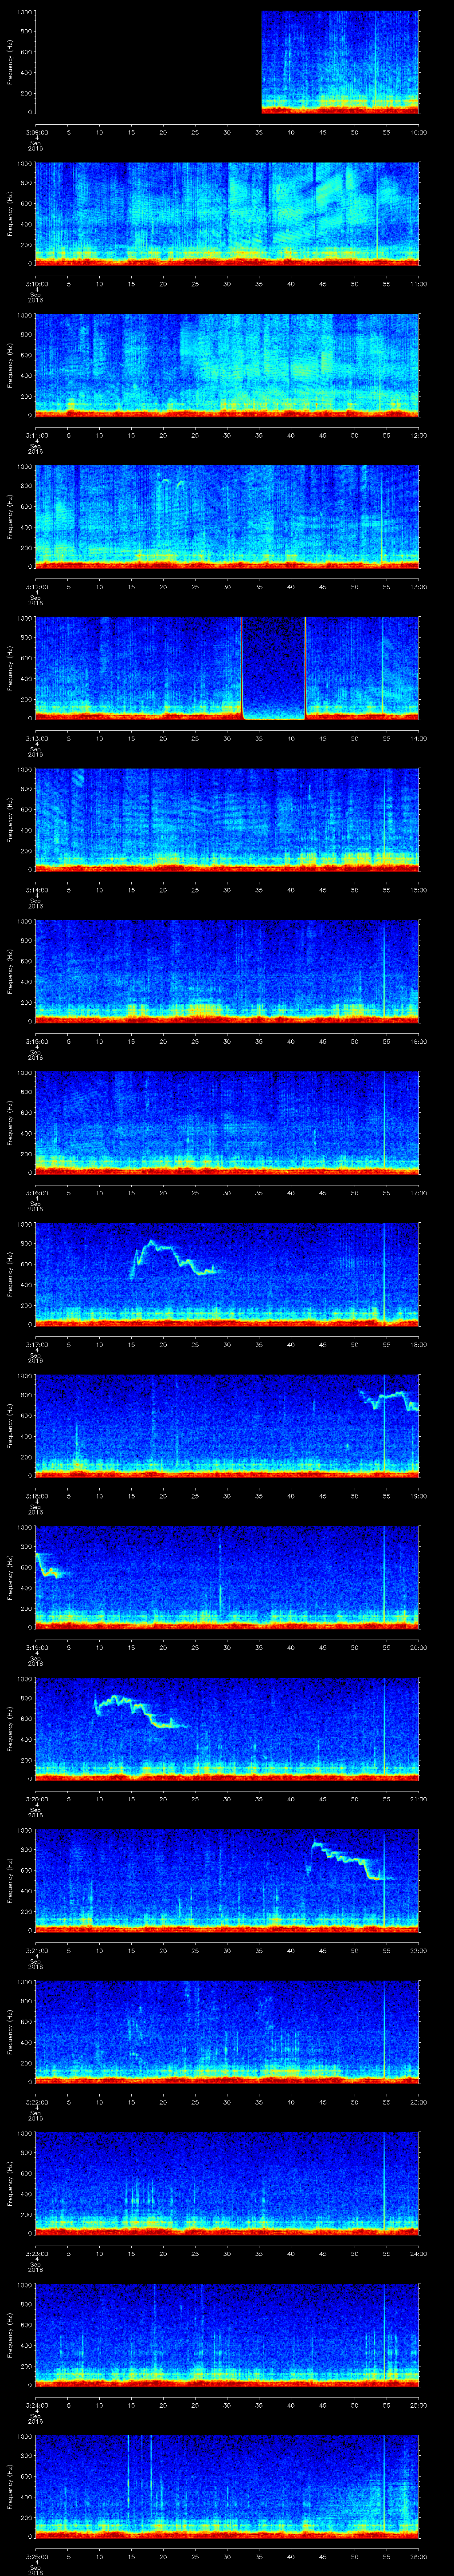
Task: Click the '14:00' end time label
Action: pyautogui.click(x=418, y=738)
